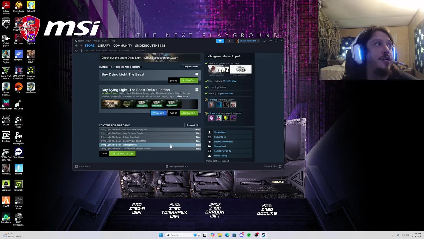Open Fortnite desktop shortcut

[19, 170]
